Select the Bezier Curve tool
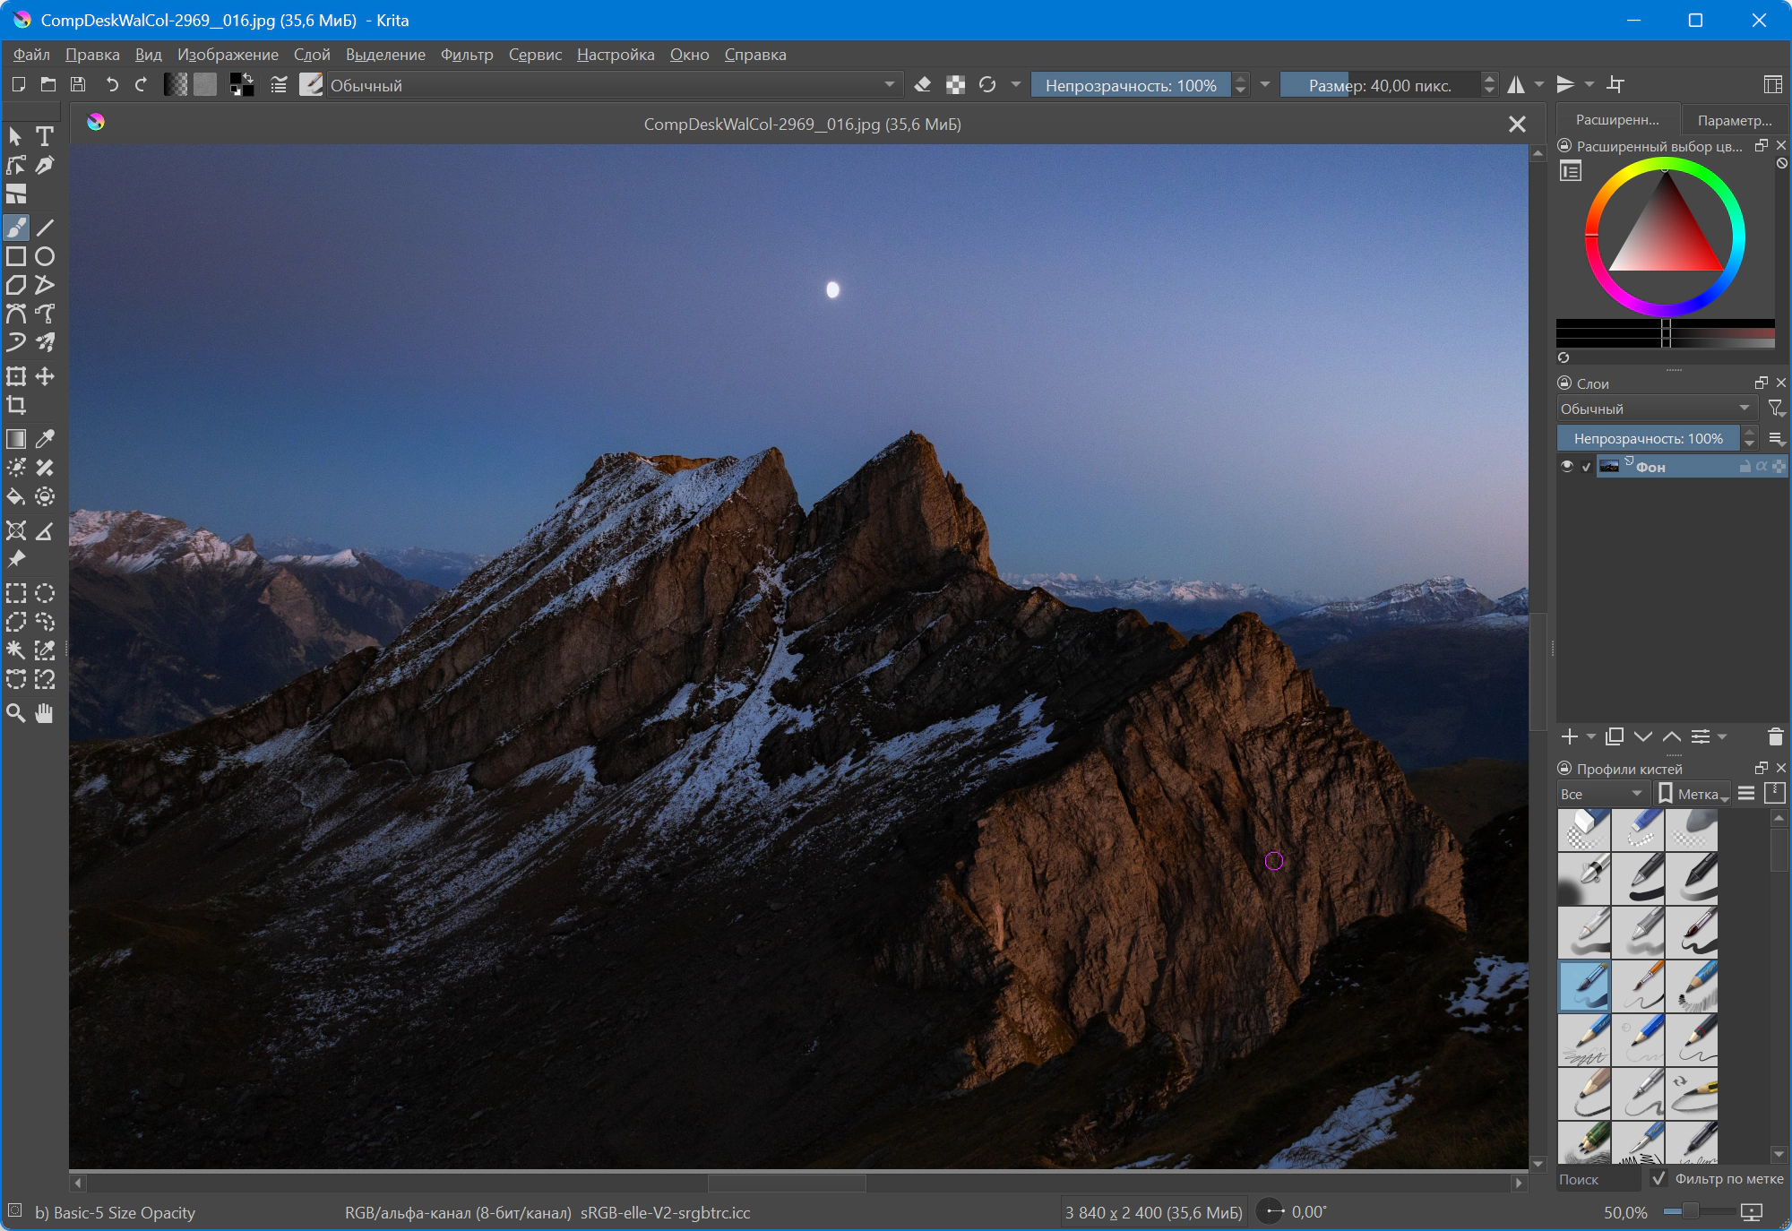 [16, 314]
